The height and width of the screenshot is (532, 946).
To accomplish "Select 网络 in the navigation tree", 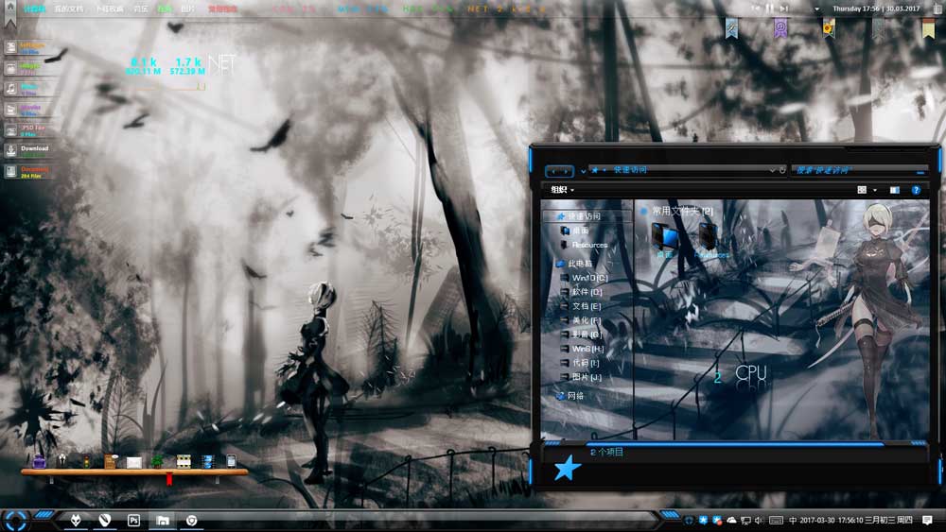I will point(570,396).
